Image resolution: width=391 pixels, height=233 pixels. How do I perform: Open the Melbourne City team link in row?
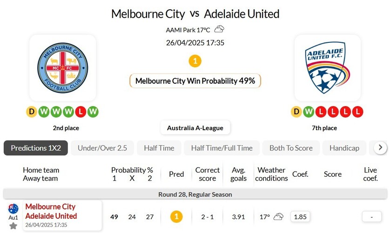50,206
